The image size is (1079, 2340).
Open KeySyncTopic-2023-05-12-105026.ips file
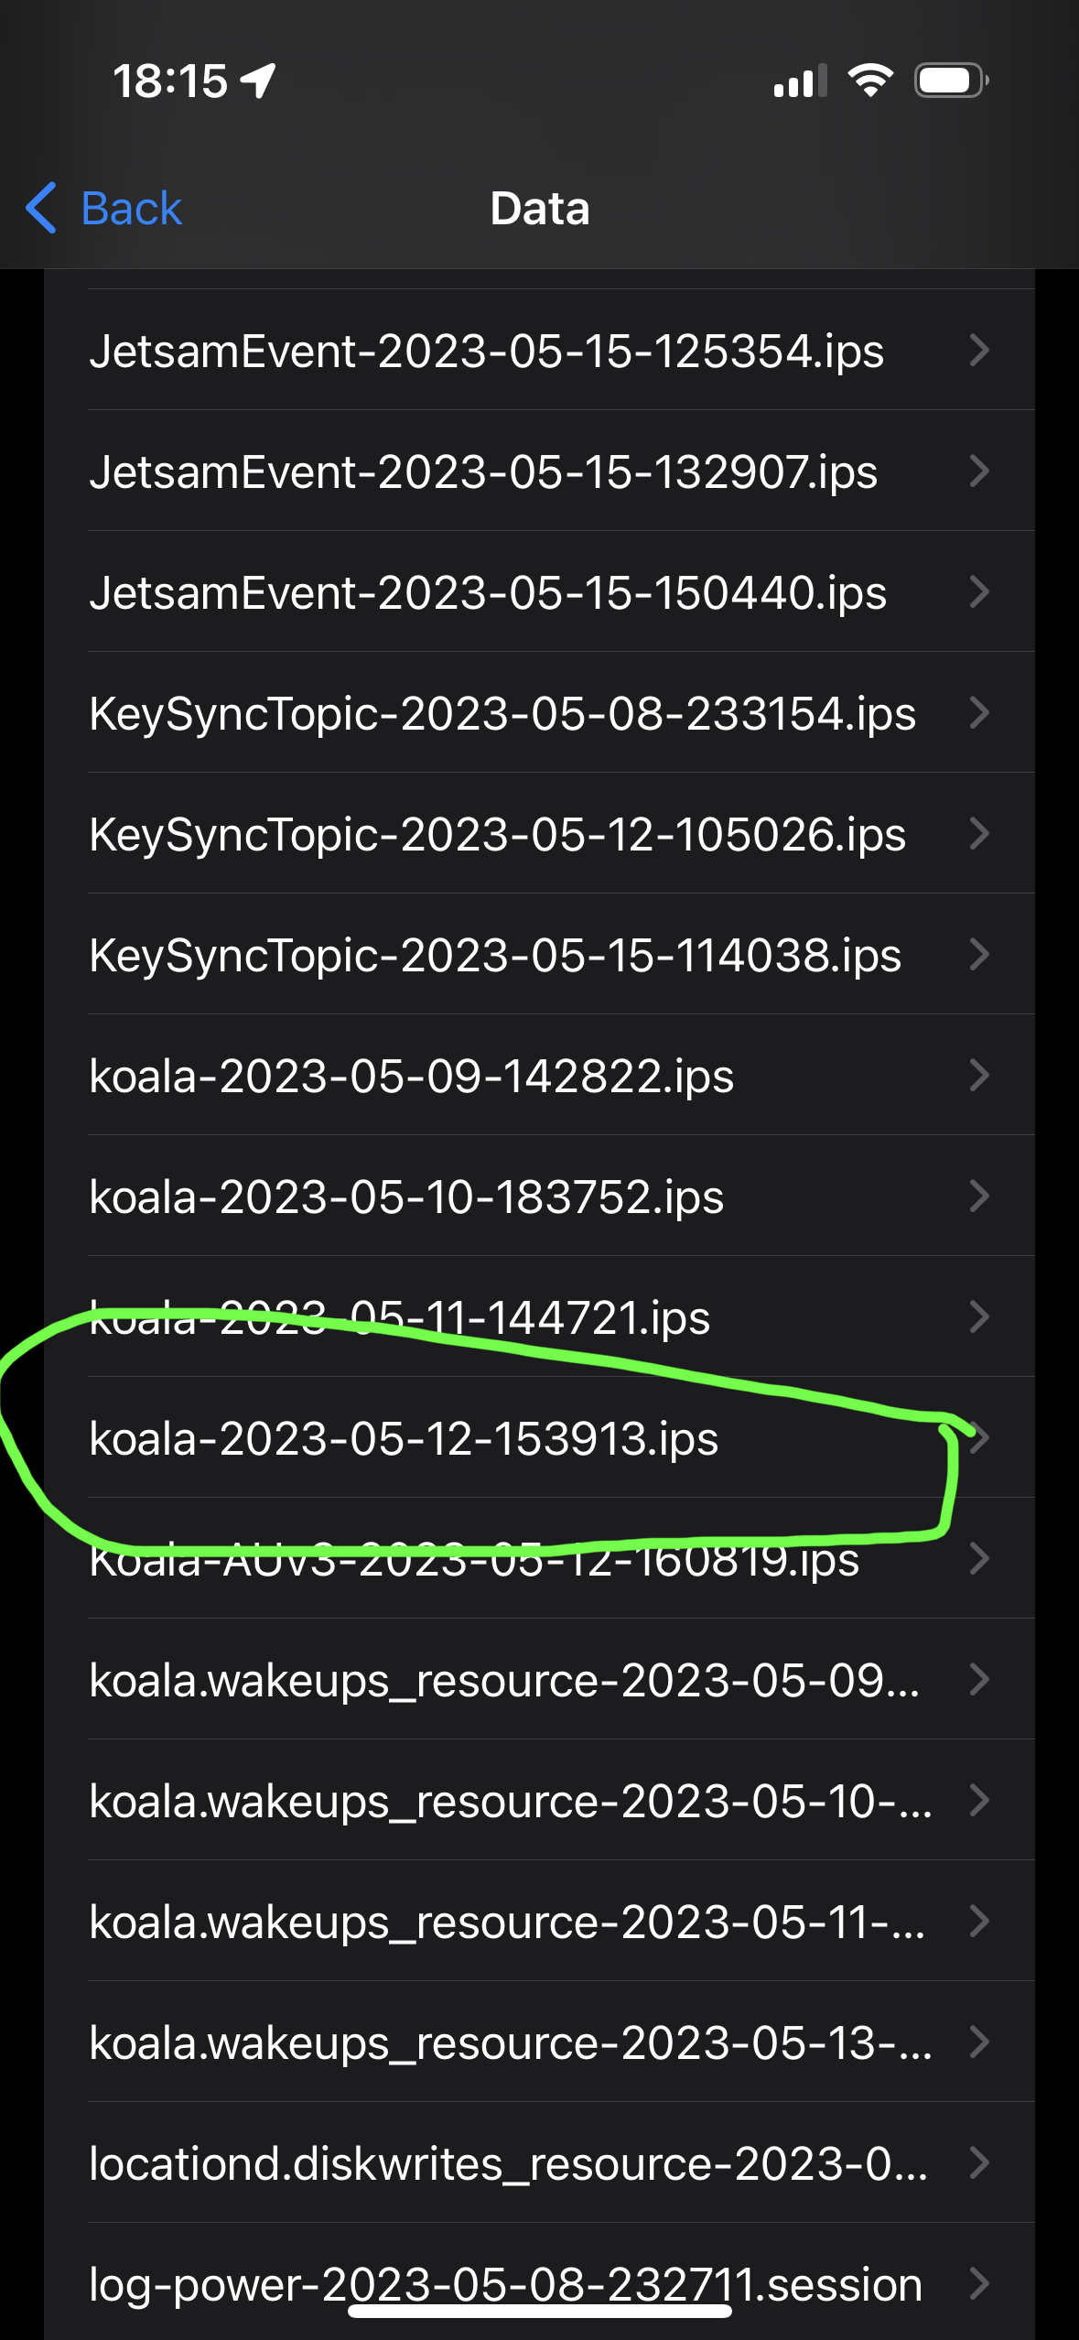[x=497, y=835]
